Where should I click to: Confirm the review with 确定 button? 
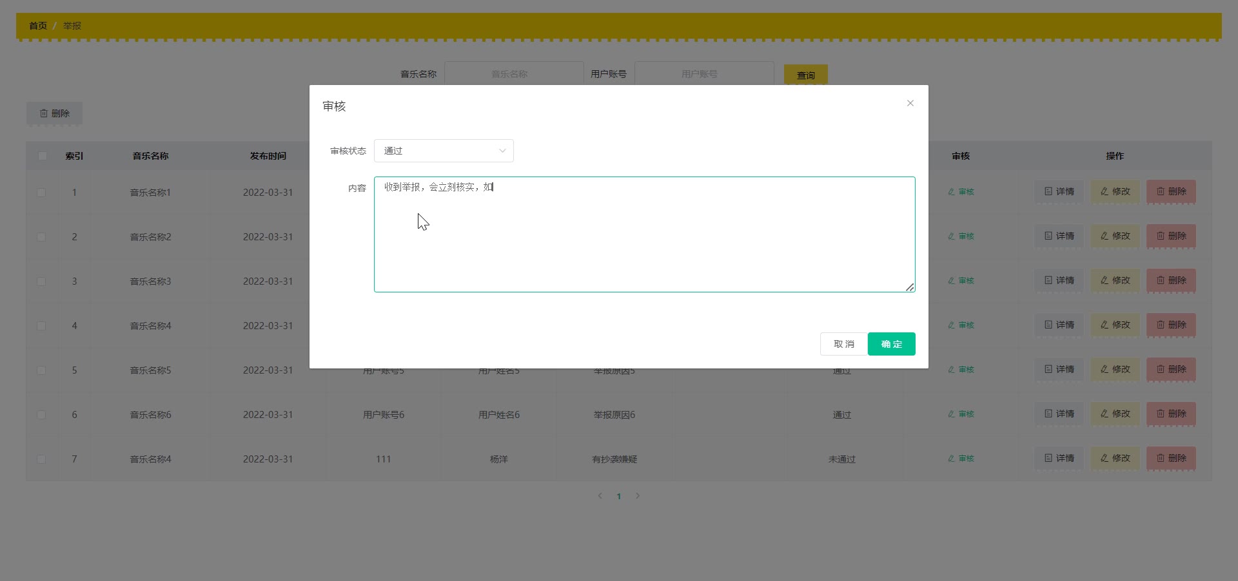point(892,344)
